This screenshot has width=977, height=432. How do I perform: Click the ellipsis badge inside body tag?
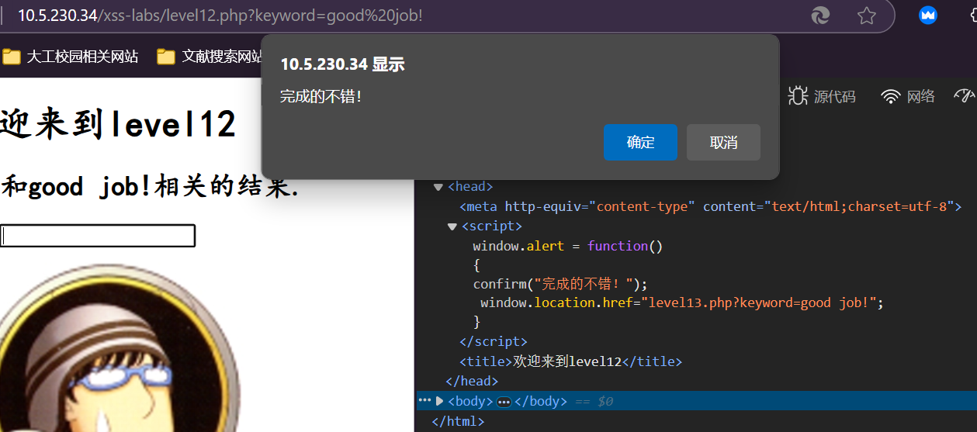(x=504, y=402)
